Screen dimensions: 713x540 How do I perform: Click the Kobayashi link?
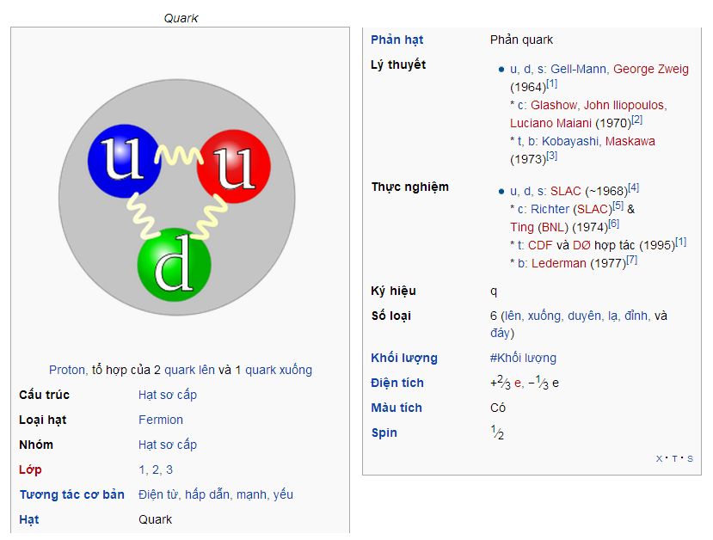(x=569, y=141)
